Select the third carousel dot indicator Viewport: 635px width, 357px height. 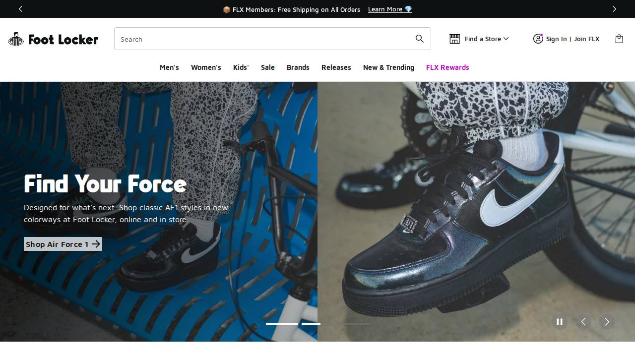(353, 323)
